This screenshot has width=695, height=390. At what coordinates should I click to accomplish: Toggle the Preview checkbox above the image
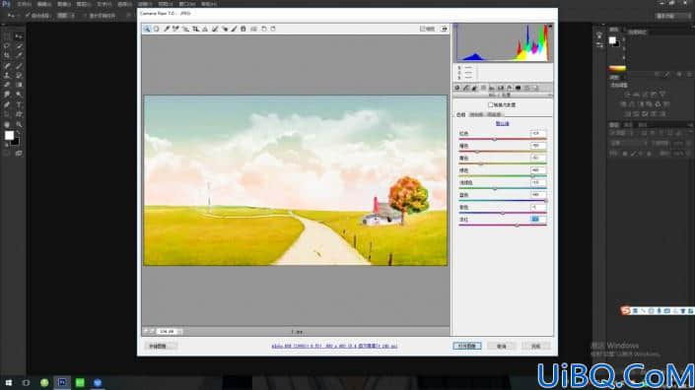[x=423, y=29]
